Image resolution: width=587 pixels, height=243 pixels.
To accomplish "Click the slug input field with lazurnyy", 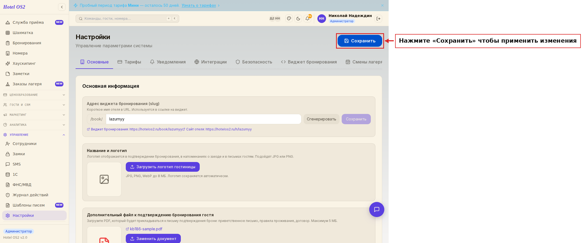I will (203, 119).
